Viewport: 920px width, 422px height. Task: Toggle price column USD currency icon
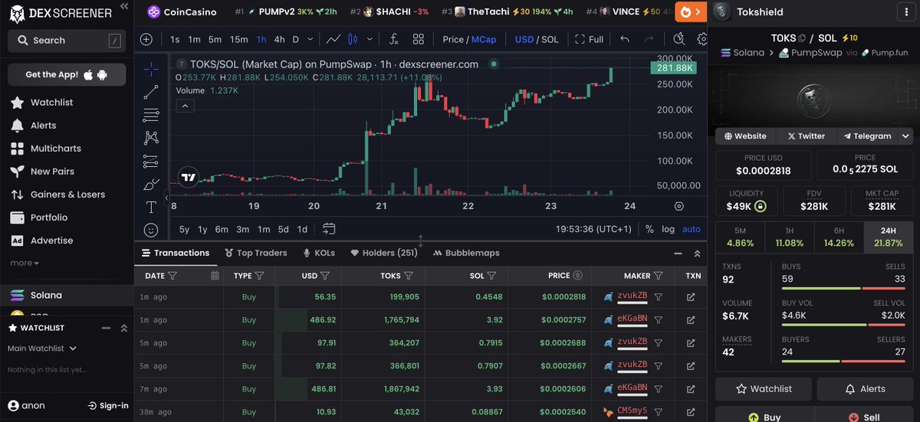point(578,276)
